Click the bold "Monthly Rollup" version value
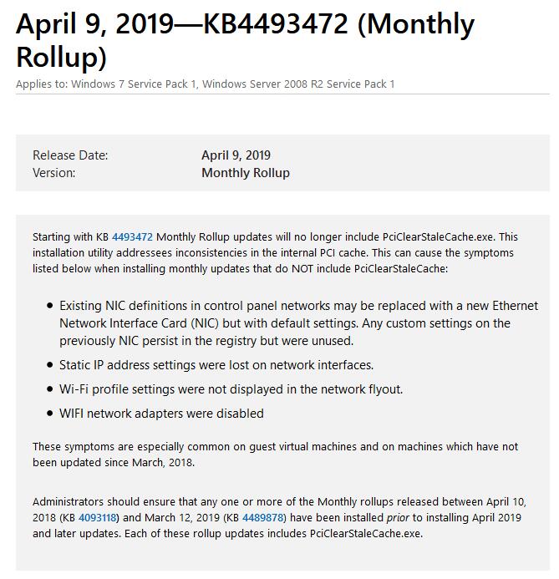Image resolution: width=559 pixels, height=579 pixels. [246, 173]
